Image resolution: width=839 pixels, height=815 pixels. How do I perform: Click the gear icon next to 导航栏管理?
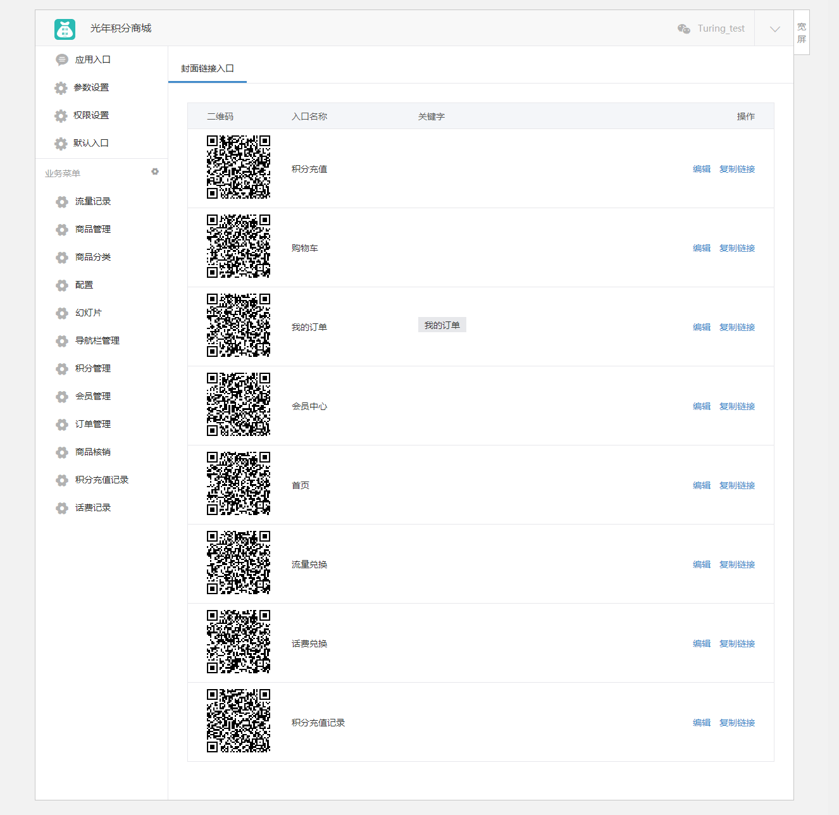[62, 341]
